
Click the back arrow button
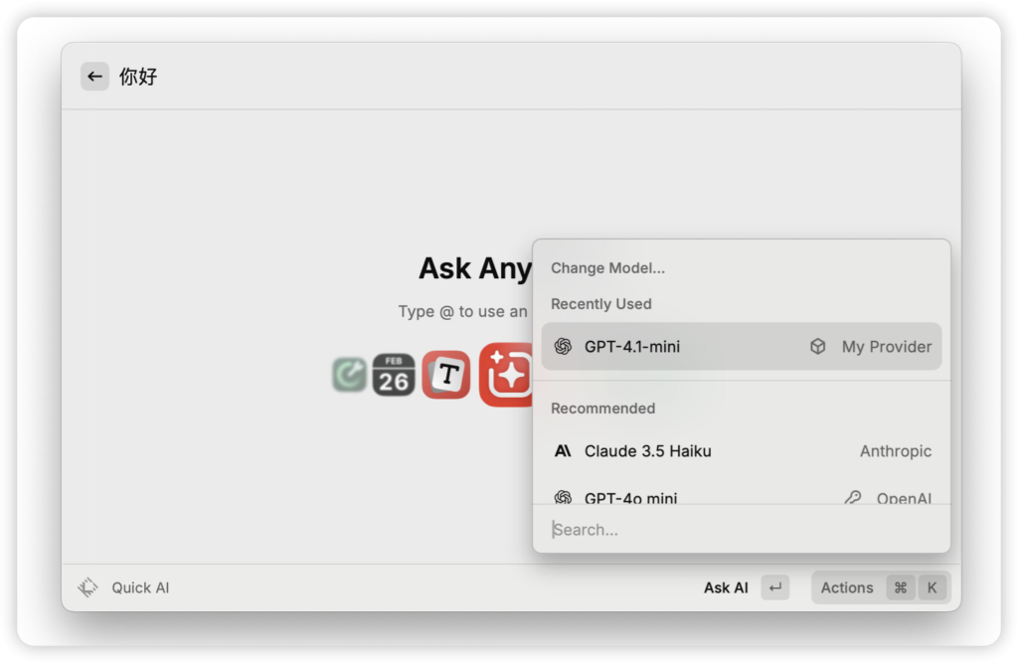coord(94,77)
